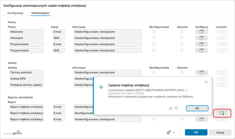The width and height of the screenshot is (235, 139).
Task: Run the configured Raport miękkiej windykacji task
Action: [222, 113]
